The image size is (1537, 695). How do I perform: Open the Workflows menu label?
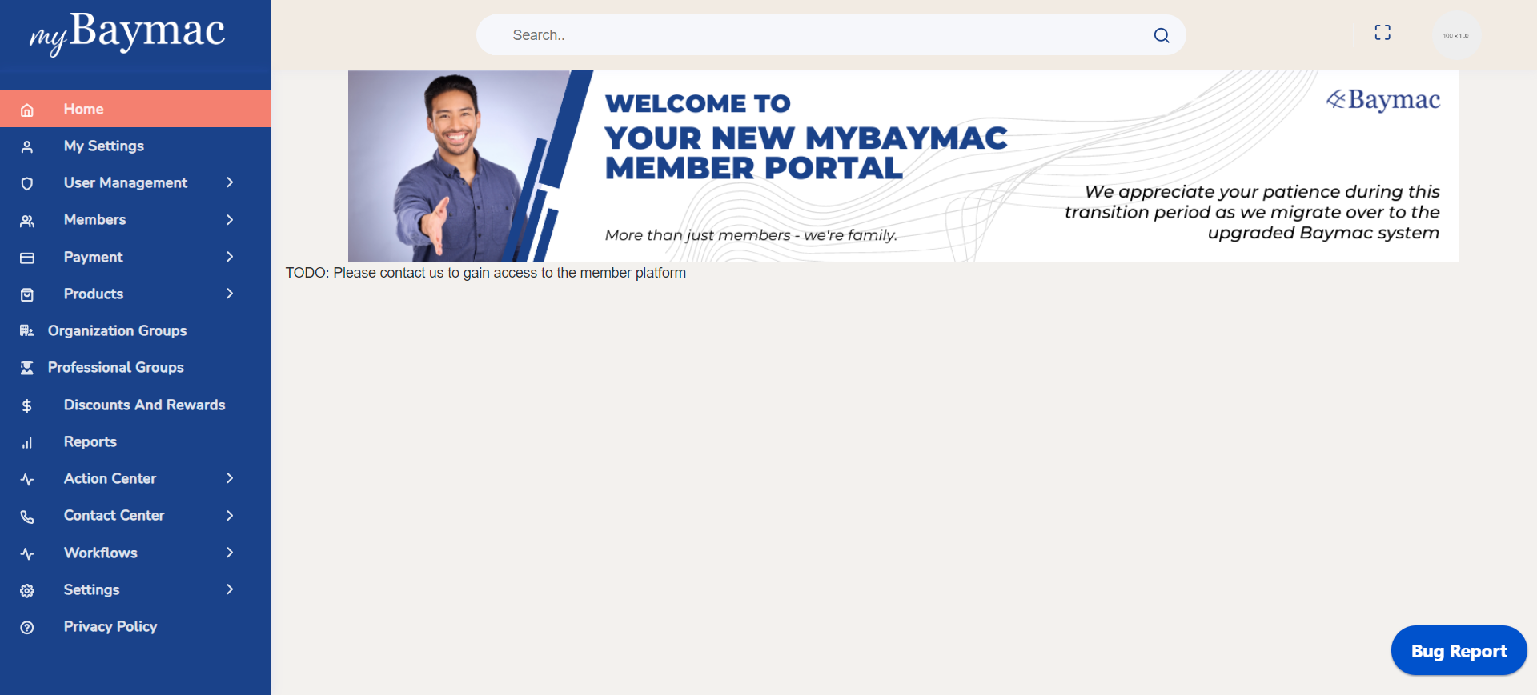click(x=100, y=553)
